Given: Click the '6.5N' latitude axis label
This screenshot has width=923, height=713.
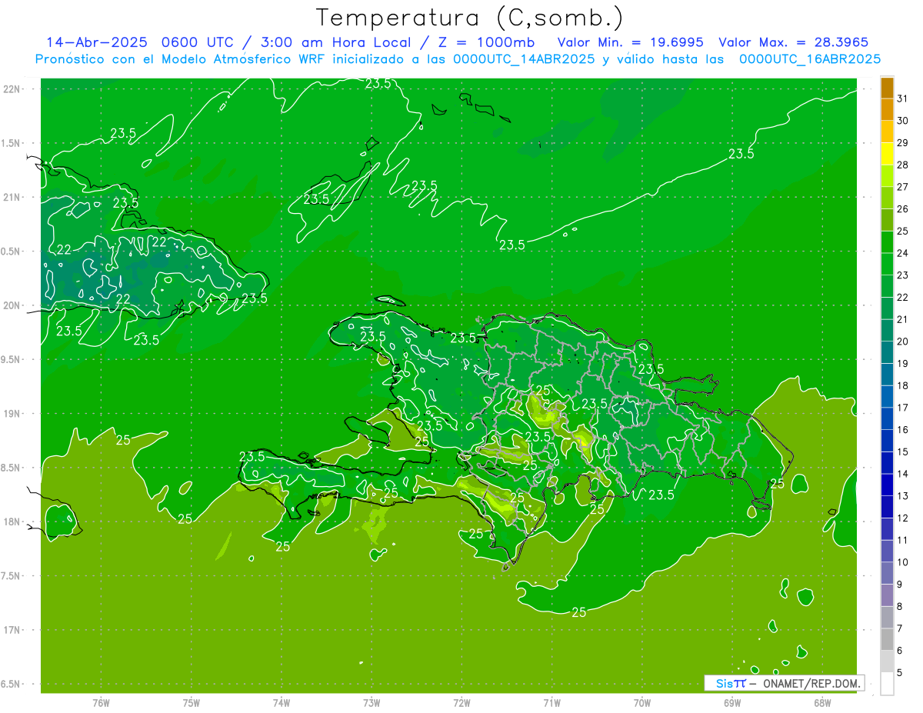Looking at the screenshot, I should [11, 684].
